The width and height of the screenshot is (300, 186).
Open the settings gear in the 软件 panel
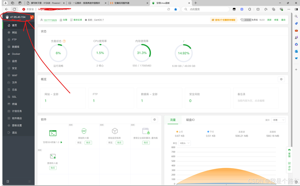pos(154,119)
